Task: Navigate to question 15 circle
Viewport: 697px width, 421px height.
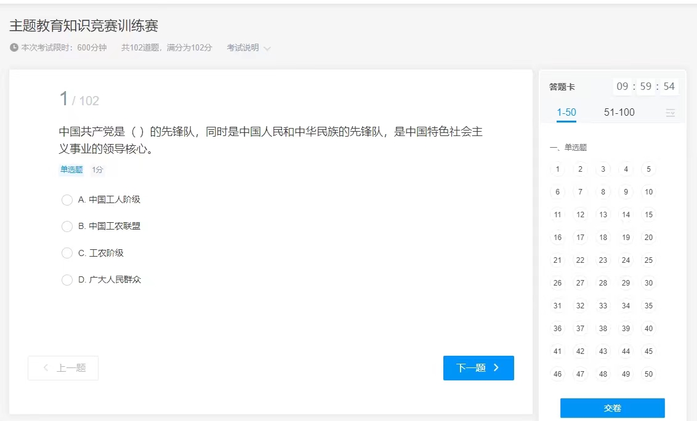Action: click(648, 215)
